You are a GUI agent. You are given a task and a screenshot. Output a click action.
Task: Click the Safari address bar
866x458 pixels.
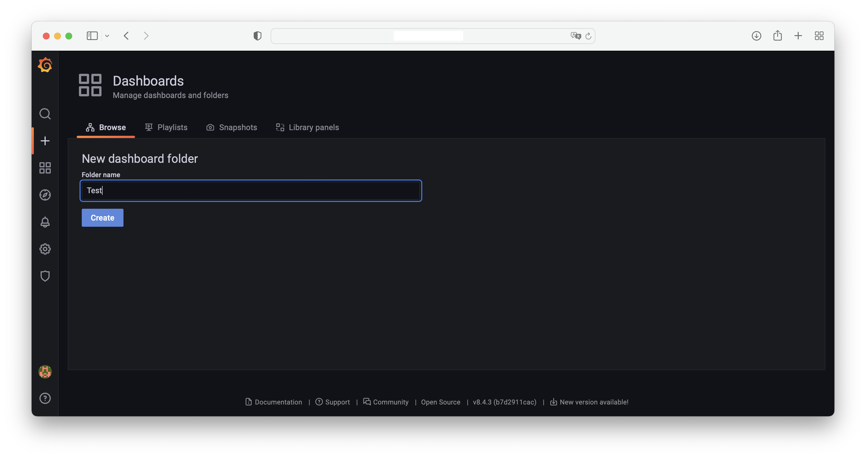(x=433, y=36)
